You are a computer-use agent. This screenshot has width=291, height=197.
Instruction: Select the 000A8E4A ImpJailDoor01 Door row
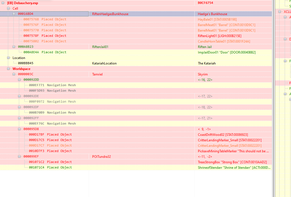click(x=136, y=52)
